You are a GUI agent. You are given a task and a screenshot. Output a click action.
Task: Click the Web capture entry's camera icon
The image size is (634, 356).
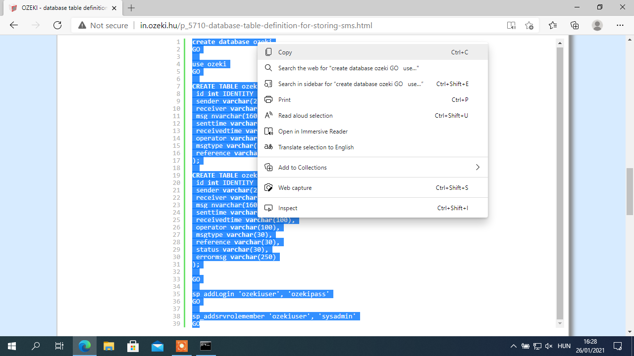click(x=268, y=188)
